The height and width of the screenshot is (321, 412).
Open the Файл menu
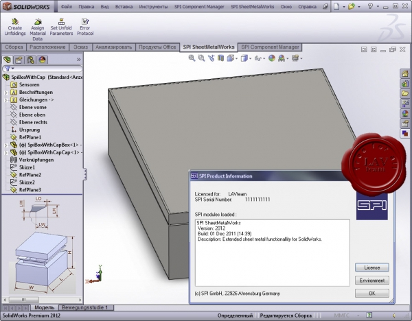pyautogui.click(x=67, y=7)
